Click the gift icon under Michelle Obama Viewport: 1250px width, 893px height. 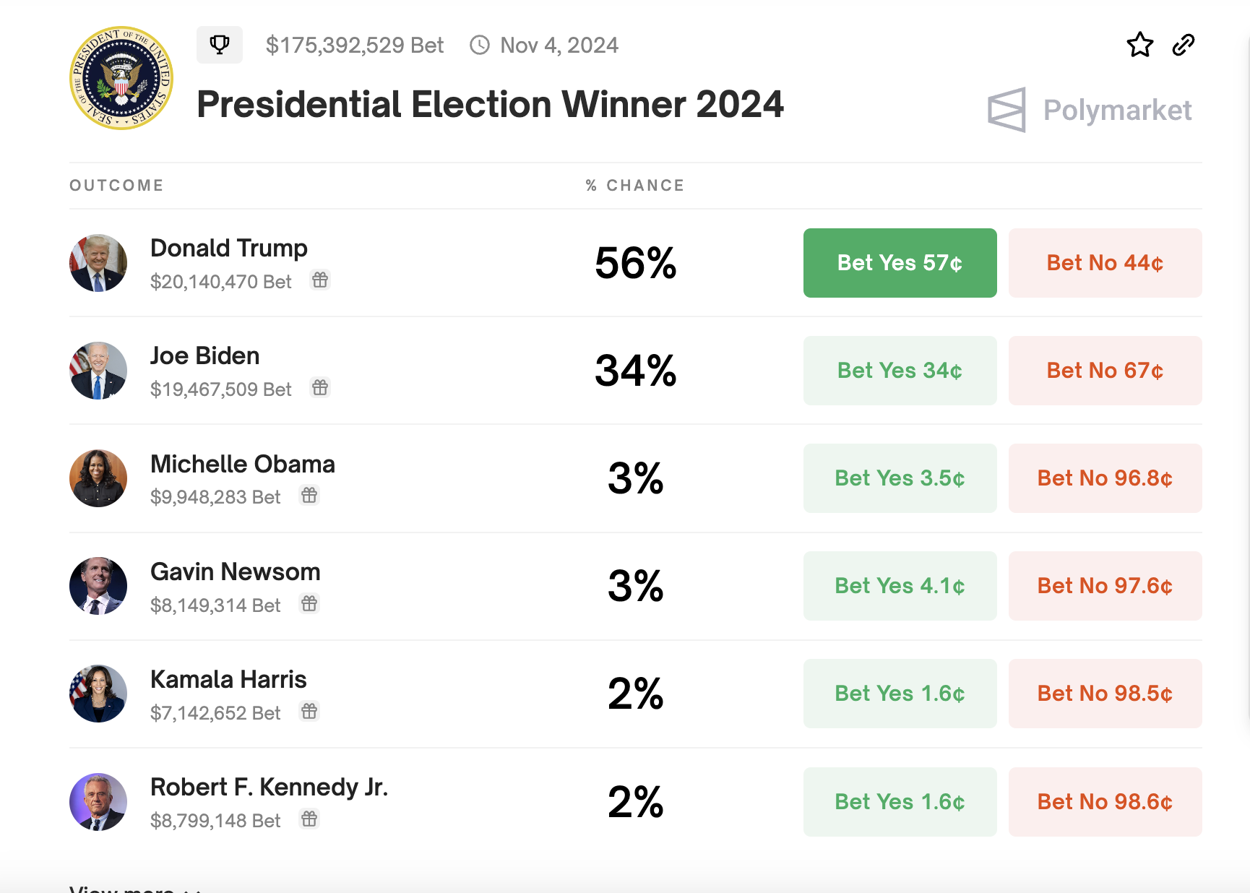point(309,496)
